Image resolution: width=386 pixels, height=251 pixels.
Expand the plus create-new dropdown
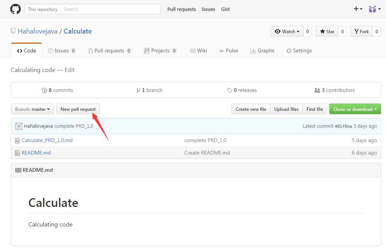click(358, 9)
